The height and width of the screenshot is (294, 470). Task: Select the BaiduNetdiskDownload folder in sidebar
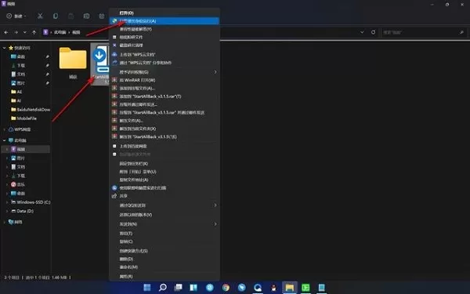(x=31, y=110)
